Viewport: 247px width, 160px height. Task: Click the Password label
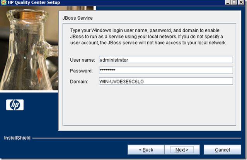81,71
